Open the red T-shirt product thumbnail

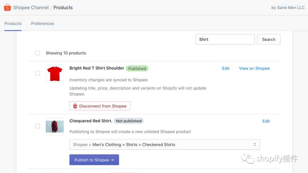(x=54, y=74)
